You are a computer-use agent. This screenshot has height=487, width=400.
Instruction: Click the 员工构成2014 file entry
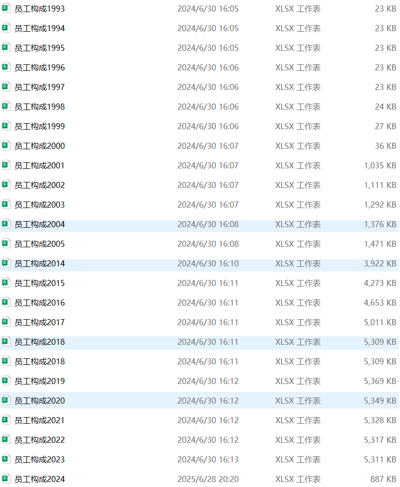[40, 264]
